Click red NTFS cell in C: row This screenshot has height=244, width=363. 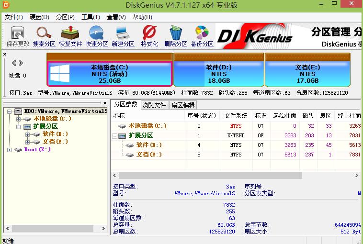(236, 126)
